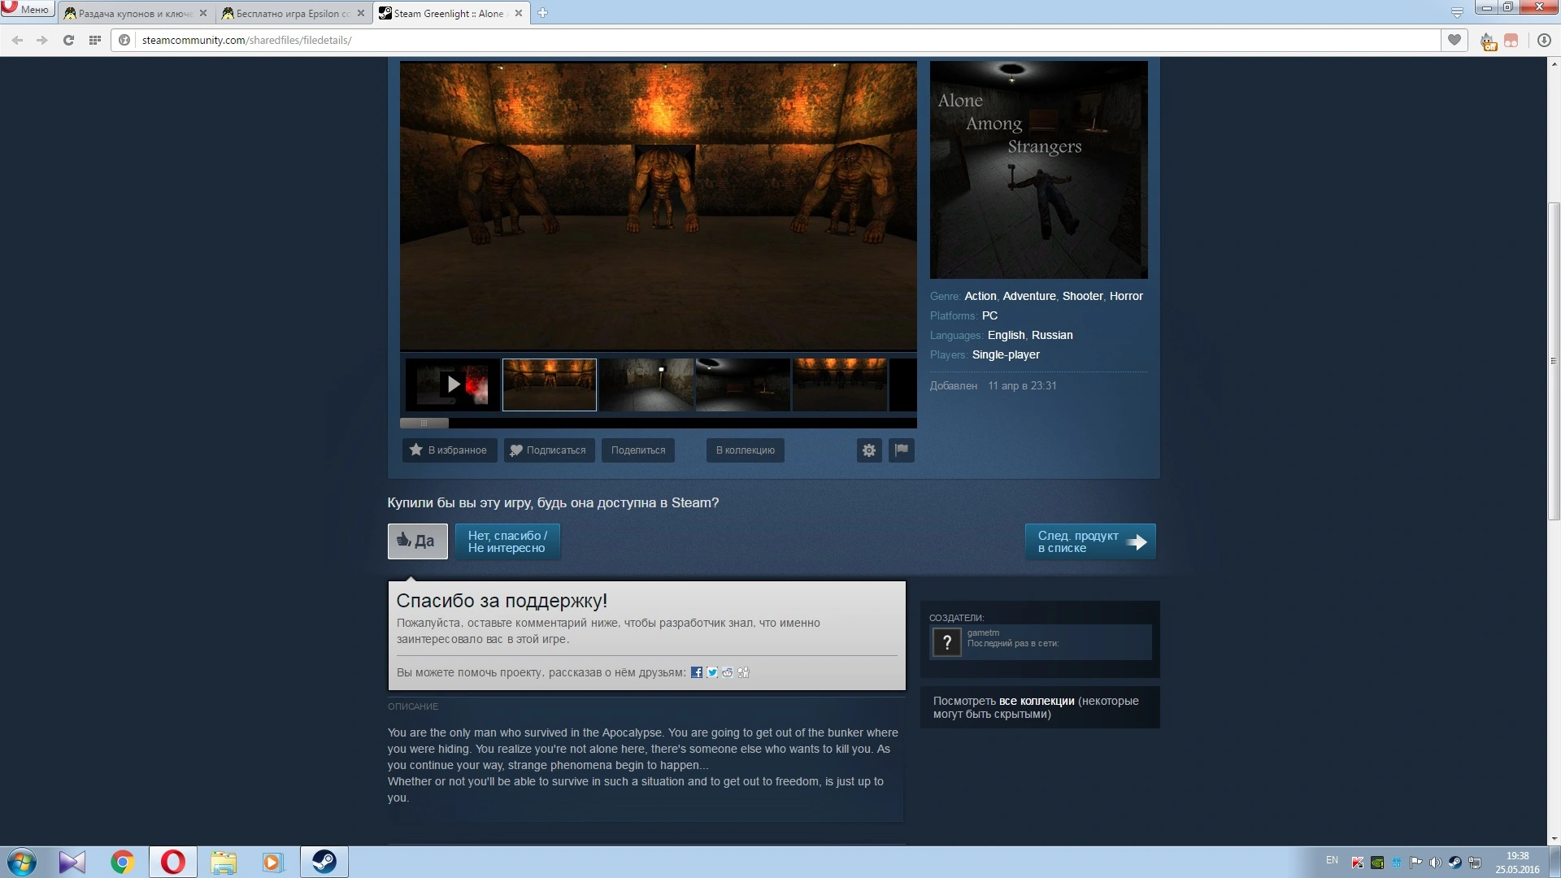Open the Opera "Меню" button
Image resolution: width=1561 pixels, height=878 pixels.
point(27,9)
